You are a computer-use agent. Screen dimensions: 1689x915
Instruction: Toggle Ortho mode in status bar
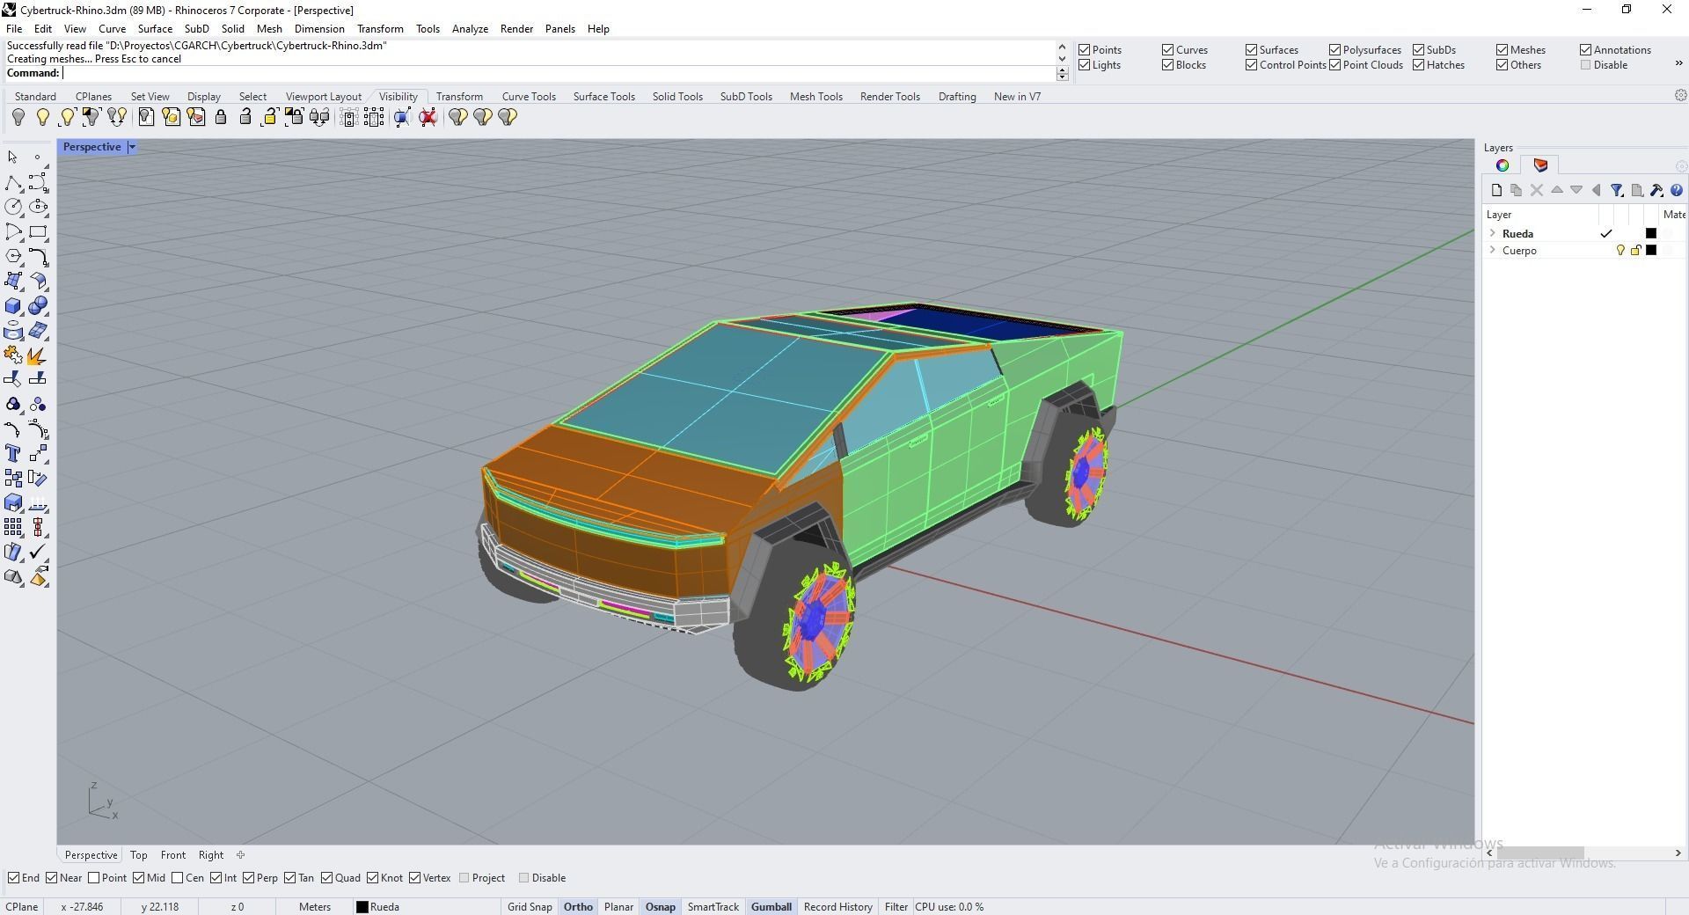(x=578, y=907)
